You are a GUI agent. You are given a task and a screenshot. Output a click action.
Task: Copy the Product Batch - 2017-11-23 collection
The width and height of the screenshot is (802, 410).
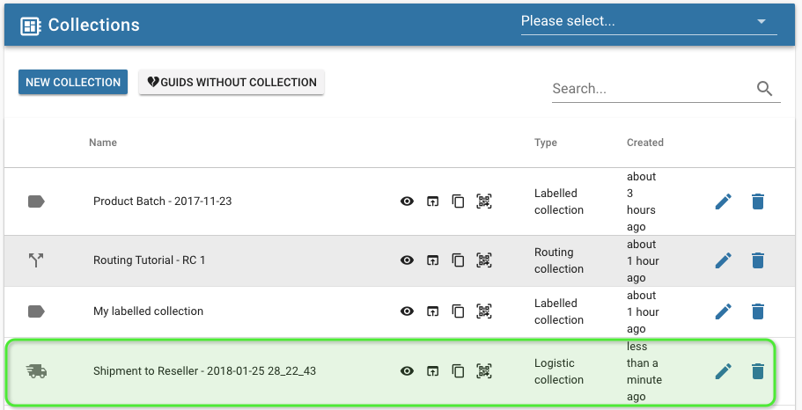[458, 201]
